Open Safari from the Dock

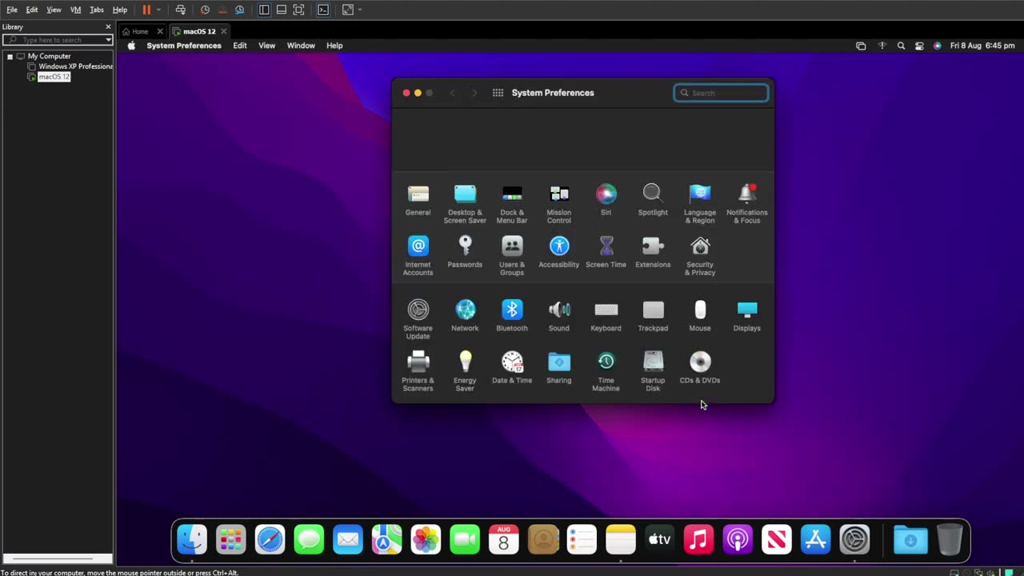pyautogui.click(x=270, y=540)
